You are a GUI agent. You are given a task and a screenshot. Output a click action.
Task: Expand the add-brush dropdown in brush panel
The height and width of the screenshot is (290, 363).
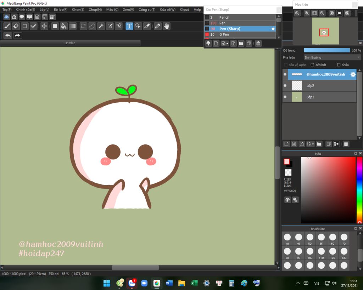[x=224, y=44]
